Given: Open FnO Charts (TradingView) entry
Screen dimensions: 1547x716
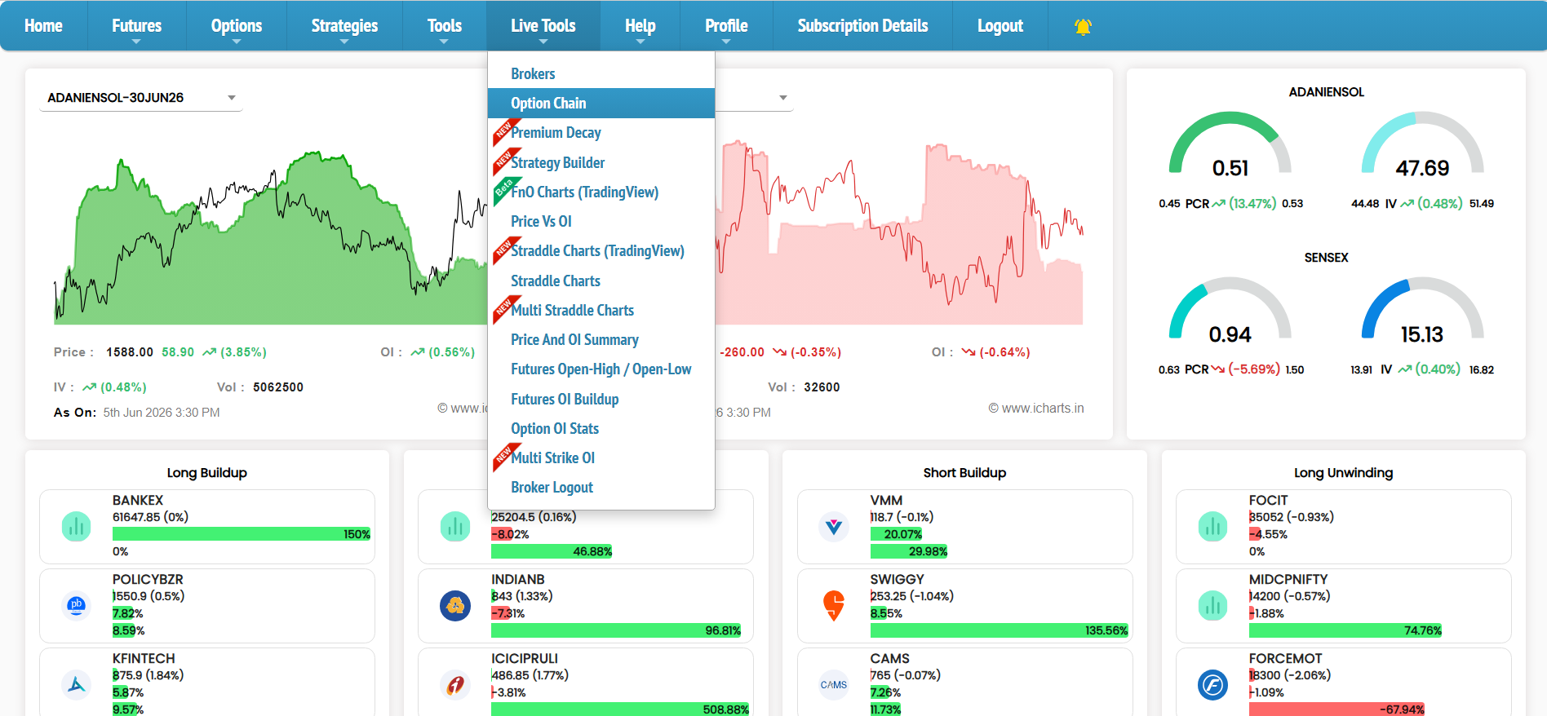Looking at the screenshot, I should point(601,192).
